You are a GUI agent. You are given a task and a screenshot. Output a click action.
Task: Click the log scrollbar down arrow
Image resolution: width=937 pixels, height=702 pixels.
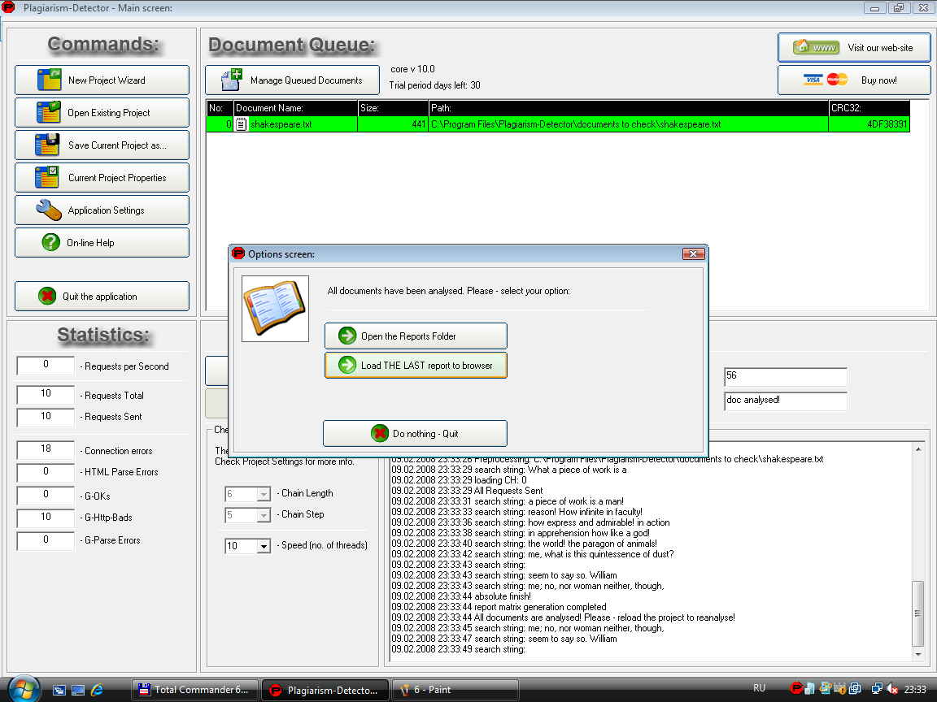(918, 655)
